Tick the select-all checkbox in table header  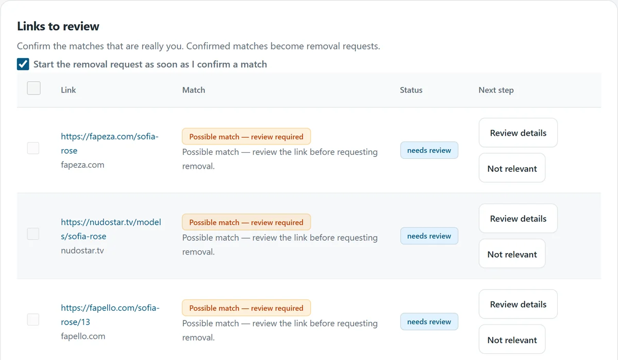click(33, 88)
